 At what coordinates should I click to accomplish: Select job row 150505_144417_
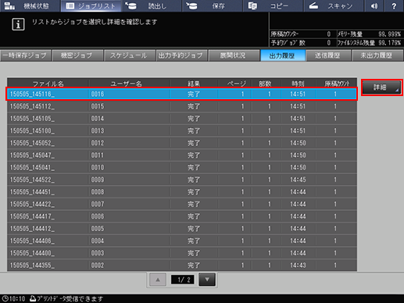[x=182, y=216]
